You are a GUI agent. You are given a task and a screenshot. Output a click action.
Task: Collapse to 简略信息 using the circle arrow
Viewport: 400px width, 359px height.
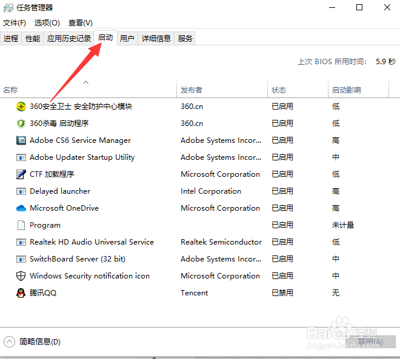(x=9, y=341)
